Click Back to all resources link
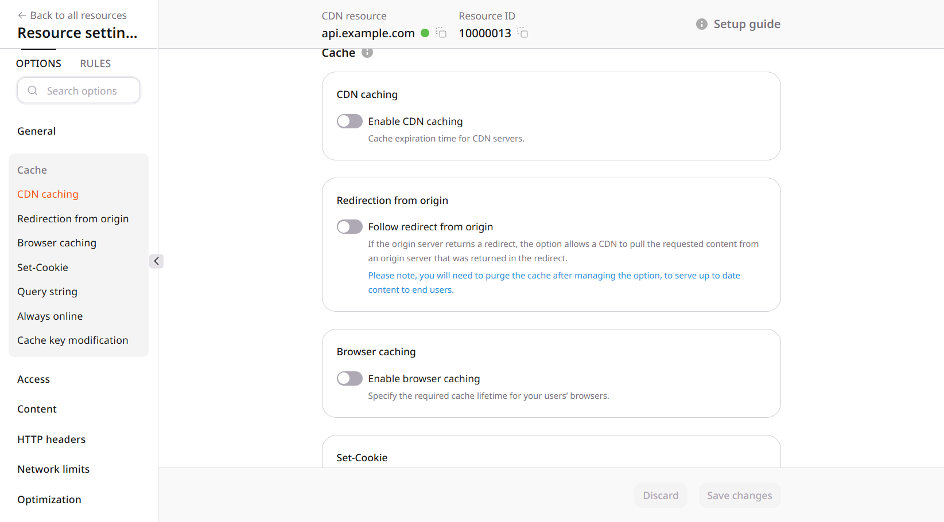The width and height of the screenshot is (944, 522). pyautogui.click(x=78, y=15)
